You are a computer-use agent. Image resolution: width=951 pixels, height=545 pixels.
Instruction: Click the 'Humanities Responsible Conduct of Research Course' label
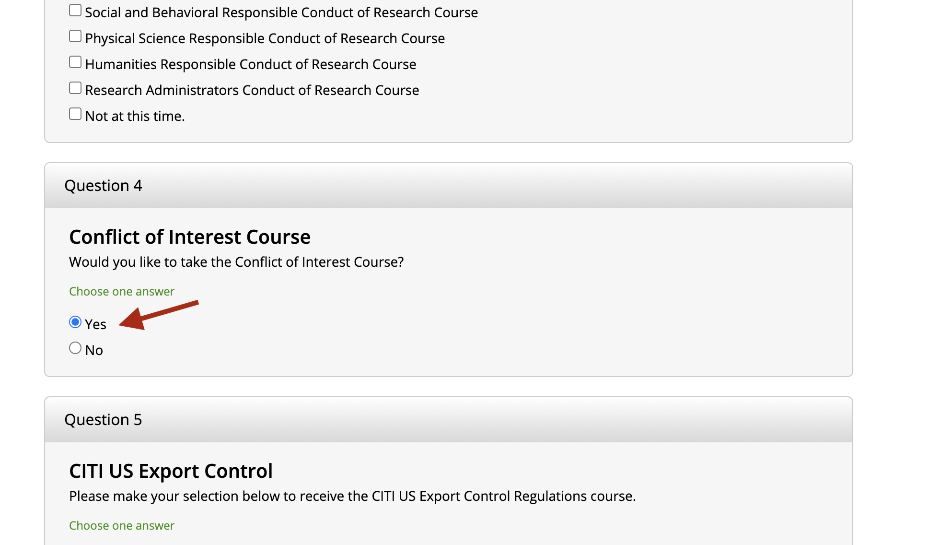click(250, 64)
